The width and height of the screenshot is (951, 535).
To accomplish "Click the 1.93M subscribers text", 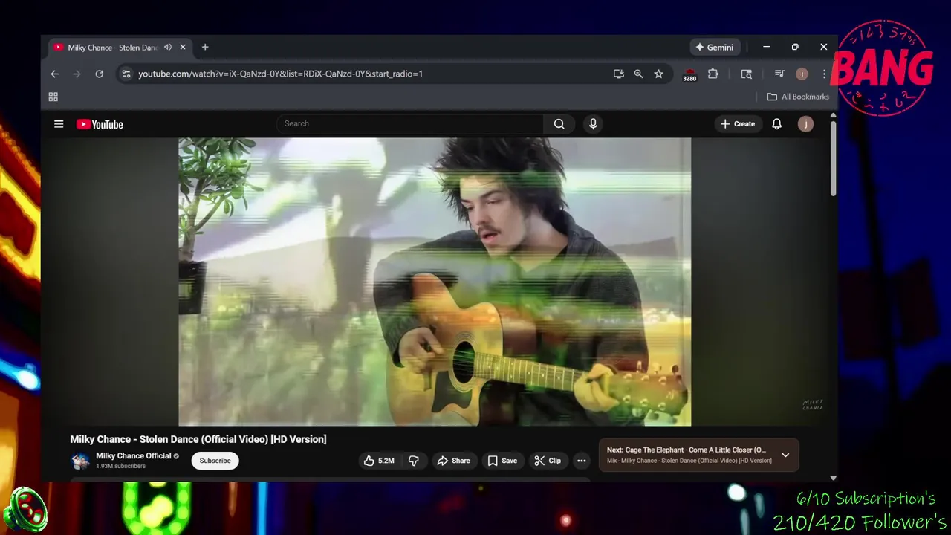I will coord(120,466).
